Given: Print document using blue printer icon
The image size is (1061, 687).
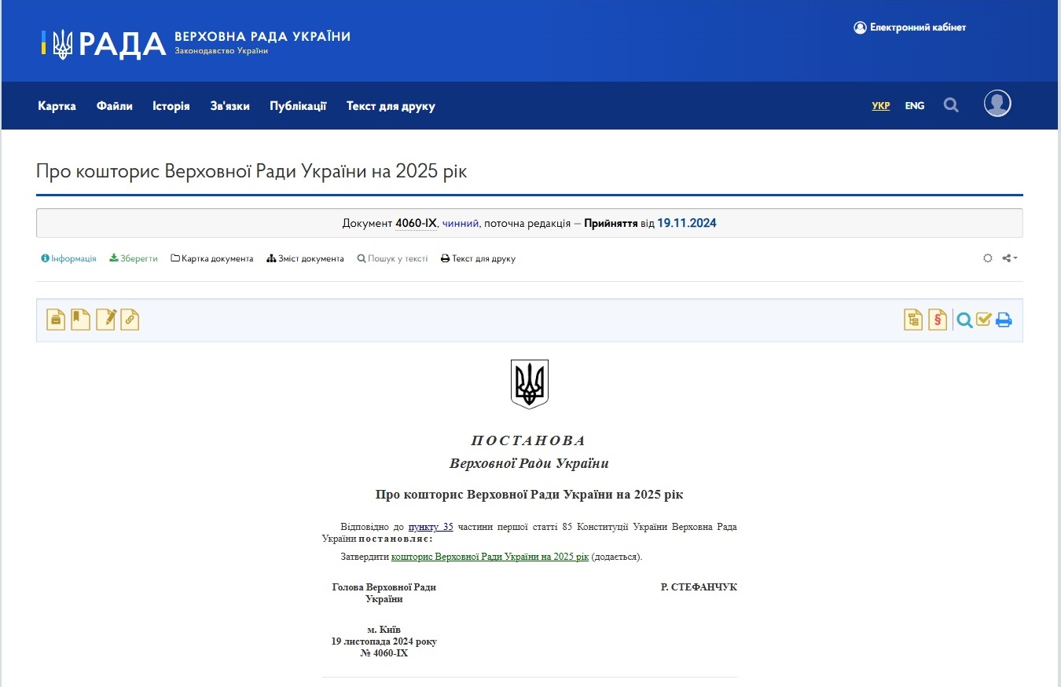Looking at the screenshot, I should (1004, 320).
